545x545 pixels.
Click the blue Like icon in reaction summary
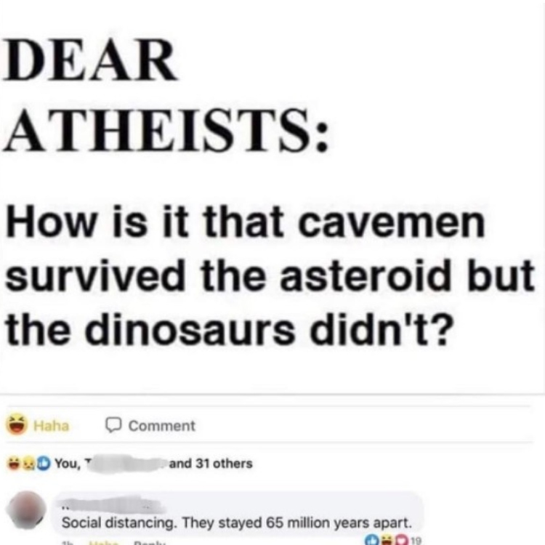(x=43, y=464)
